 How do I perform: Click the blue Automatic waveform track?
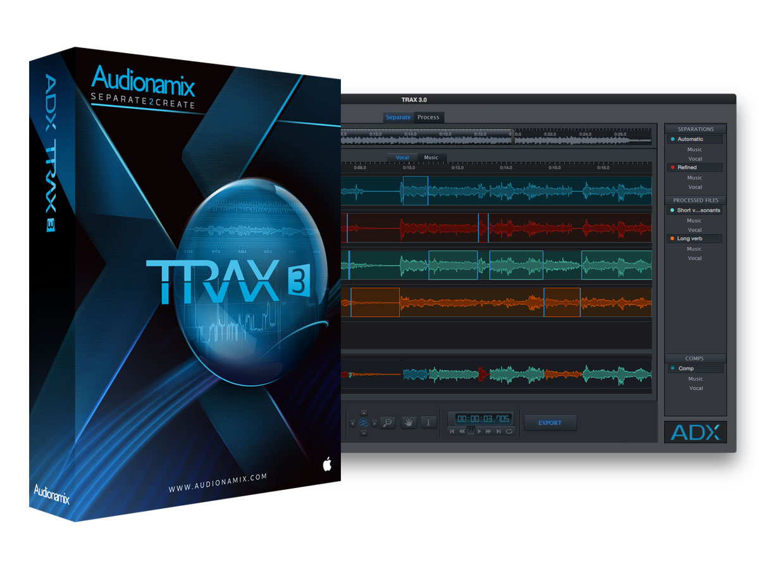pos(497,190)
